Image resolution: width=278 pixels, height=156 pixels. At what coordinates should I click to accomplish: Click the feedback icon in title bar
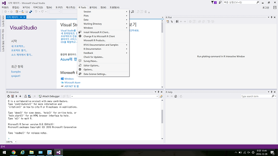pos(220,2)
